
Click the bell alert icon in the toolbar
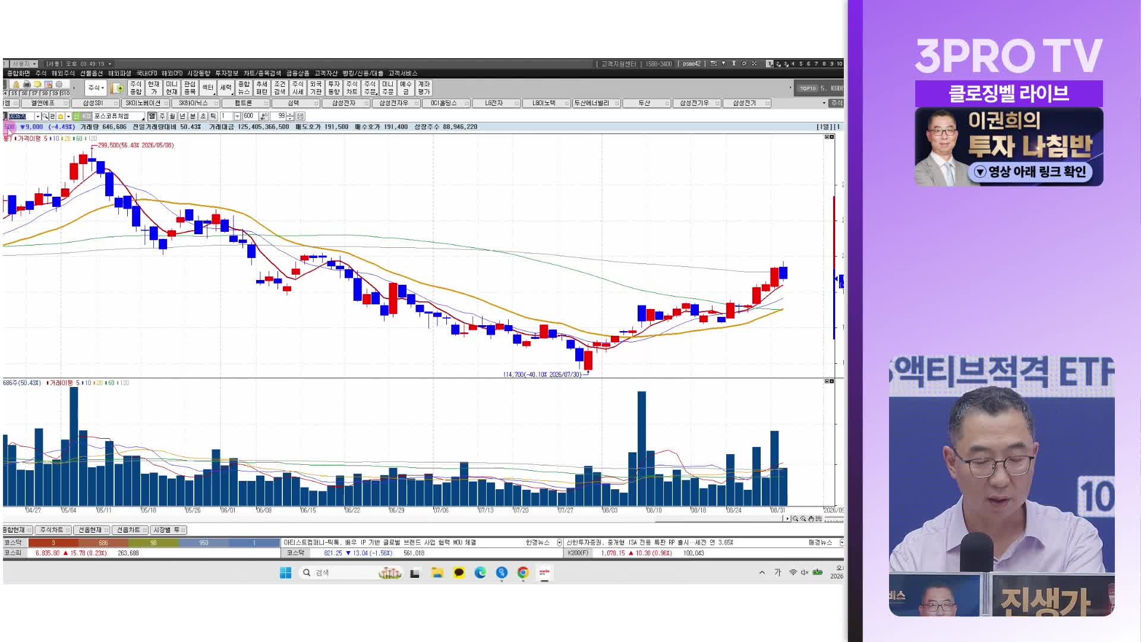[16, 84]
